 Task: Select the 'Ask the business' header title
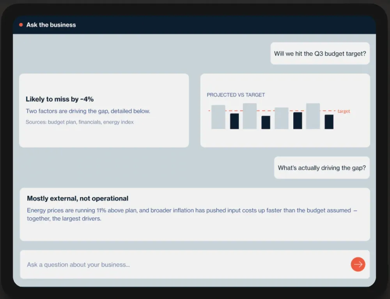point(51,25)
